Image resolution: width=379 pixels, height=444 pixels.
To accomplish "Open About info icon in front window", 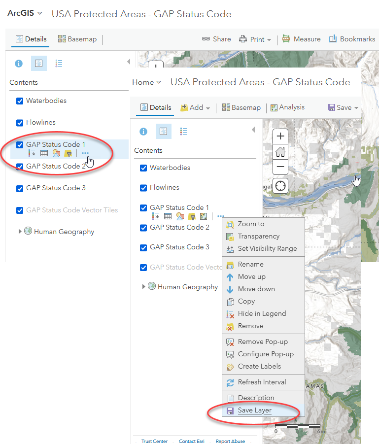I will point(143,132).
